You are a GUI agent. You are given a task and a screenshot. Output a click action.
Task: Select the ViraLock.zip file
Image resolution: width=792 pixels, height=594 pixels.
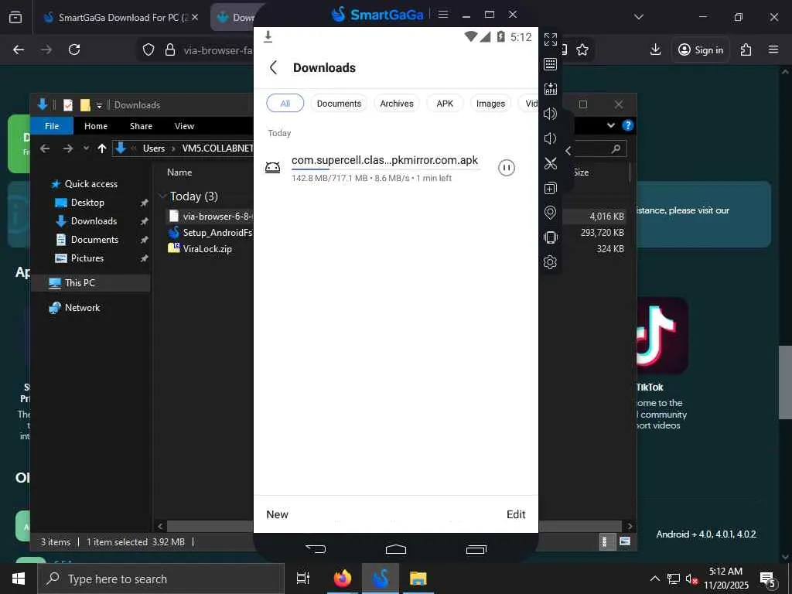click(x=207, y=248)
